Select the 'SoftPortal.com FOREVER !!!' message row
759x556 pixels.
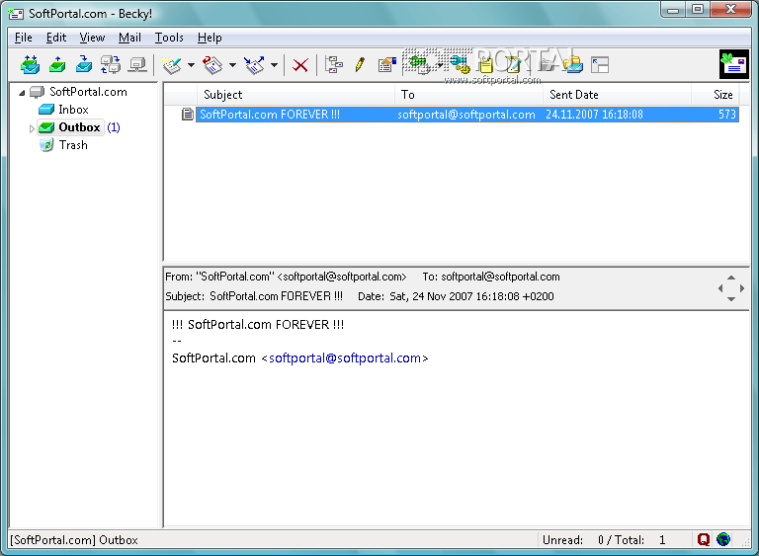[467, 115]
